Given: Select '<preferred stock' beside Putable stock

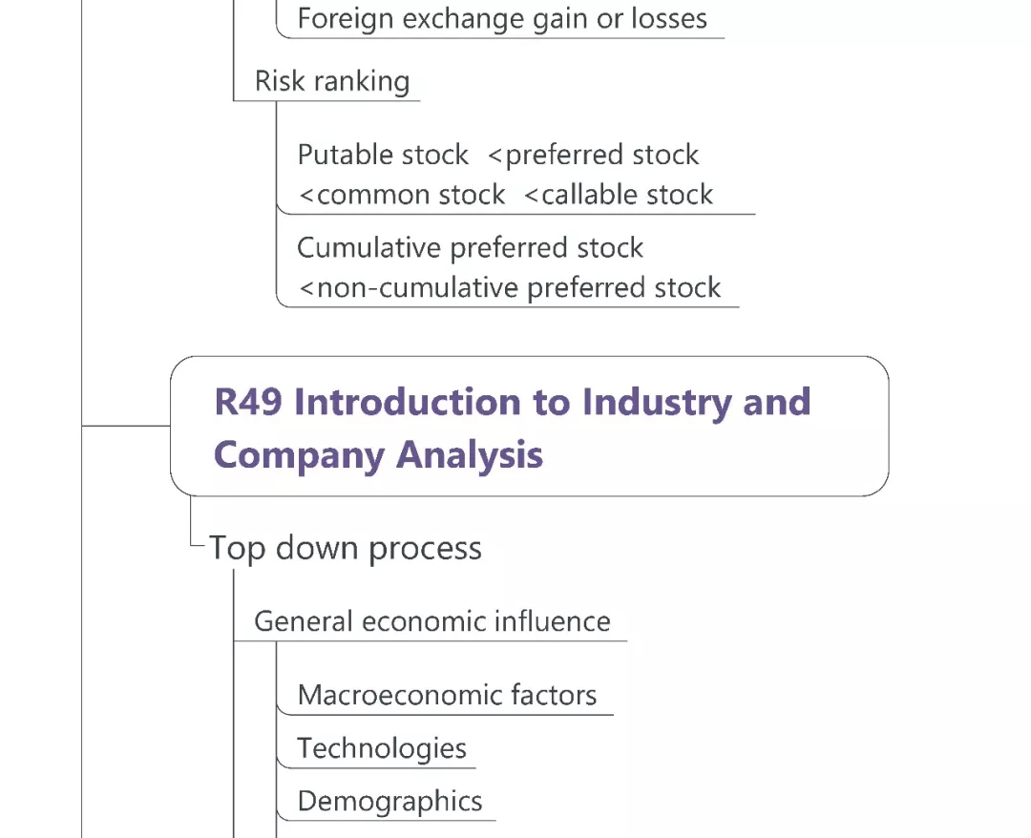Looking at the screenshot, I should click(593, 155).
